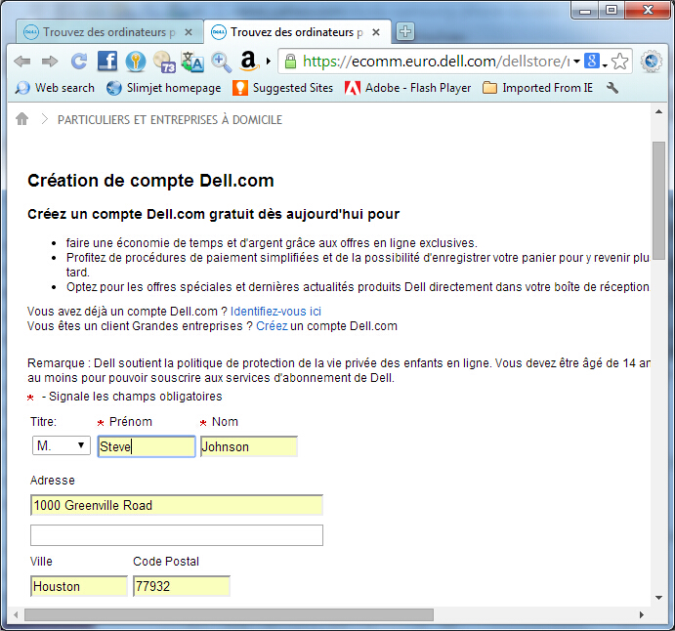Click the Signale les champs obligatoires note
The width and height of the screenshot is (675, 631).
[x=135, y=396]
